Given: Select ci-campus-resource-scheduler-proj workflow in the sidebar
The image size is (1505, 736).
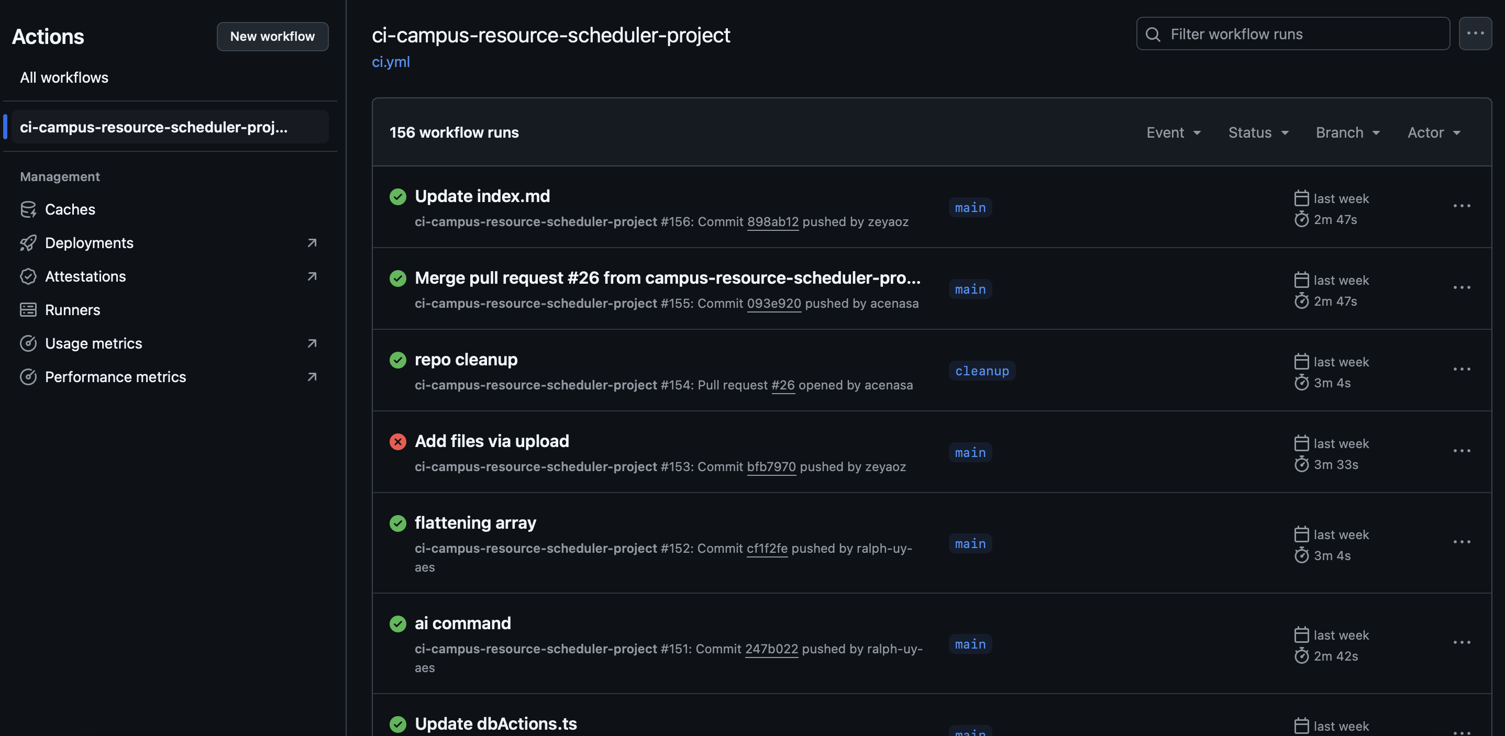Looking at the screenshot, I should 153,127.
